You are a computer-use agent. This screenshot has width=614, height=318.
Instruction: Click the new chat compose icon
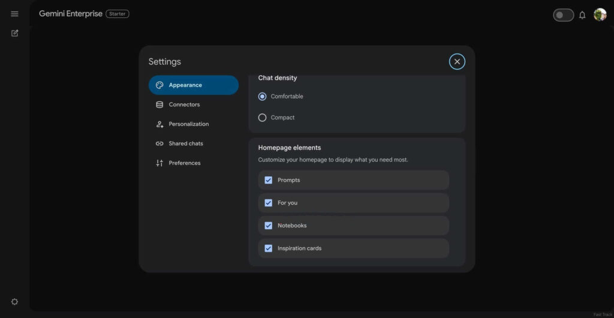[x=14, y=33]
